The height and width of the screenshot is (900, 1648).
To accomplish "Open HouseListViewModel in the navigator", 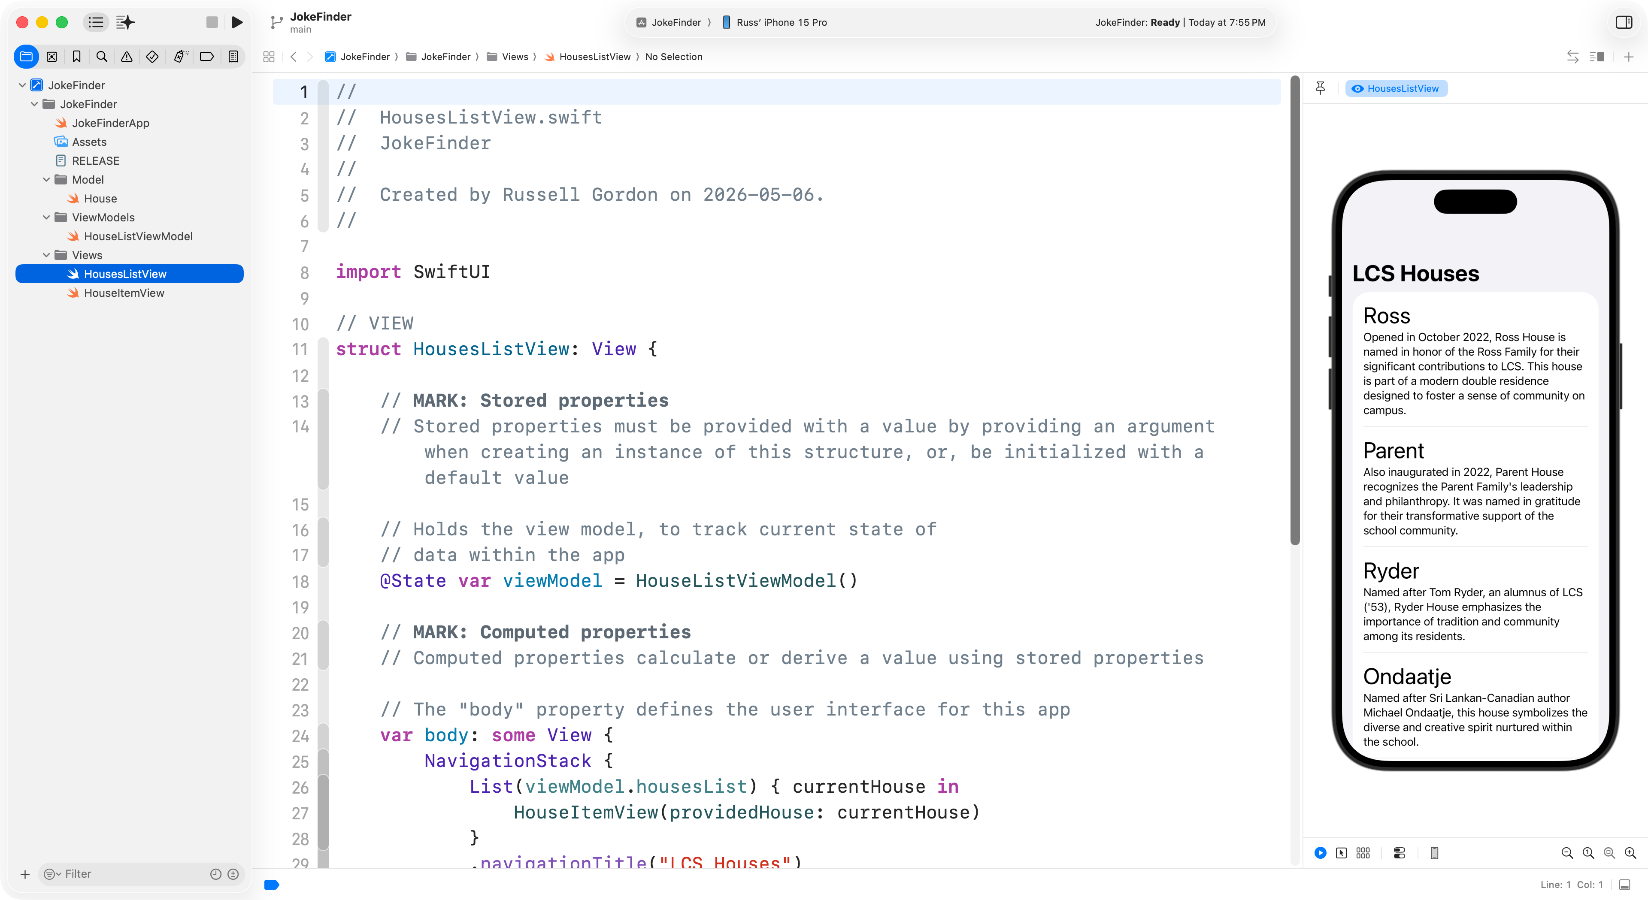I will (137, 236).
